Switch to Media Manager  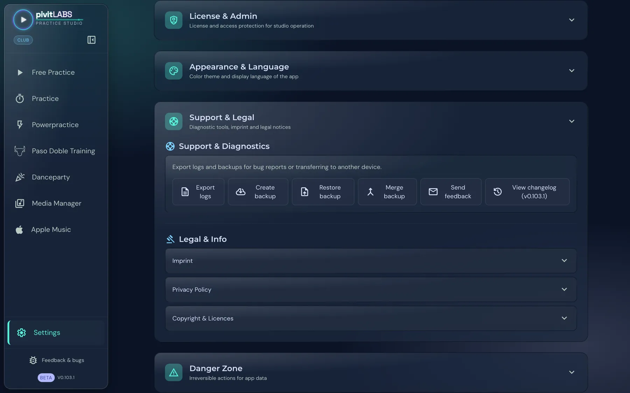[56, 203]
